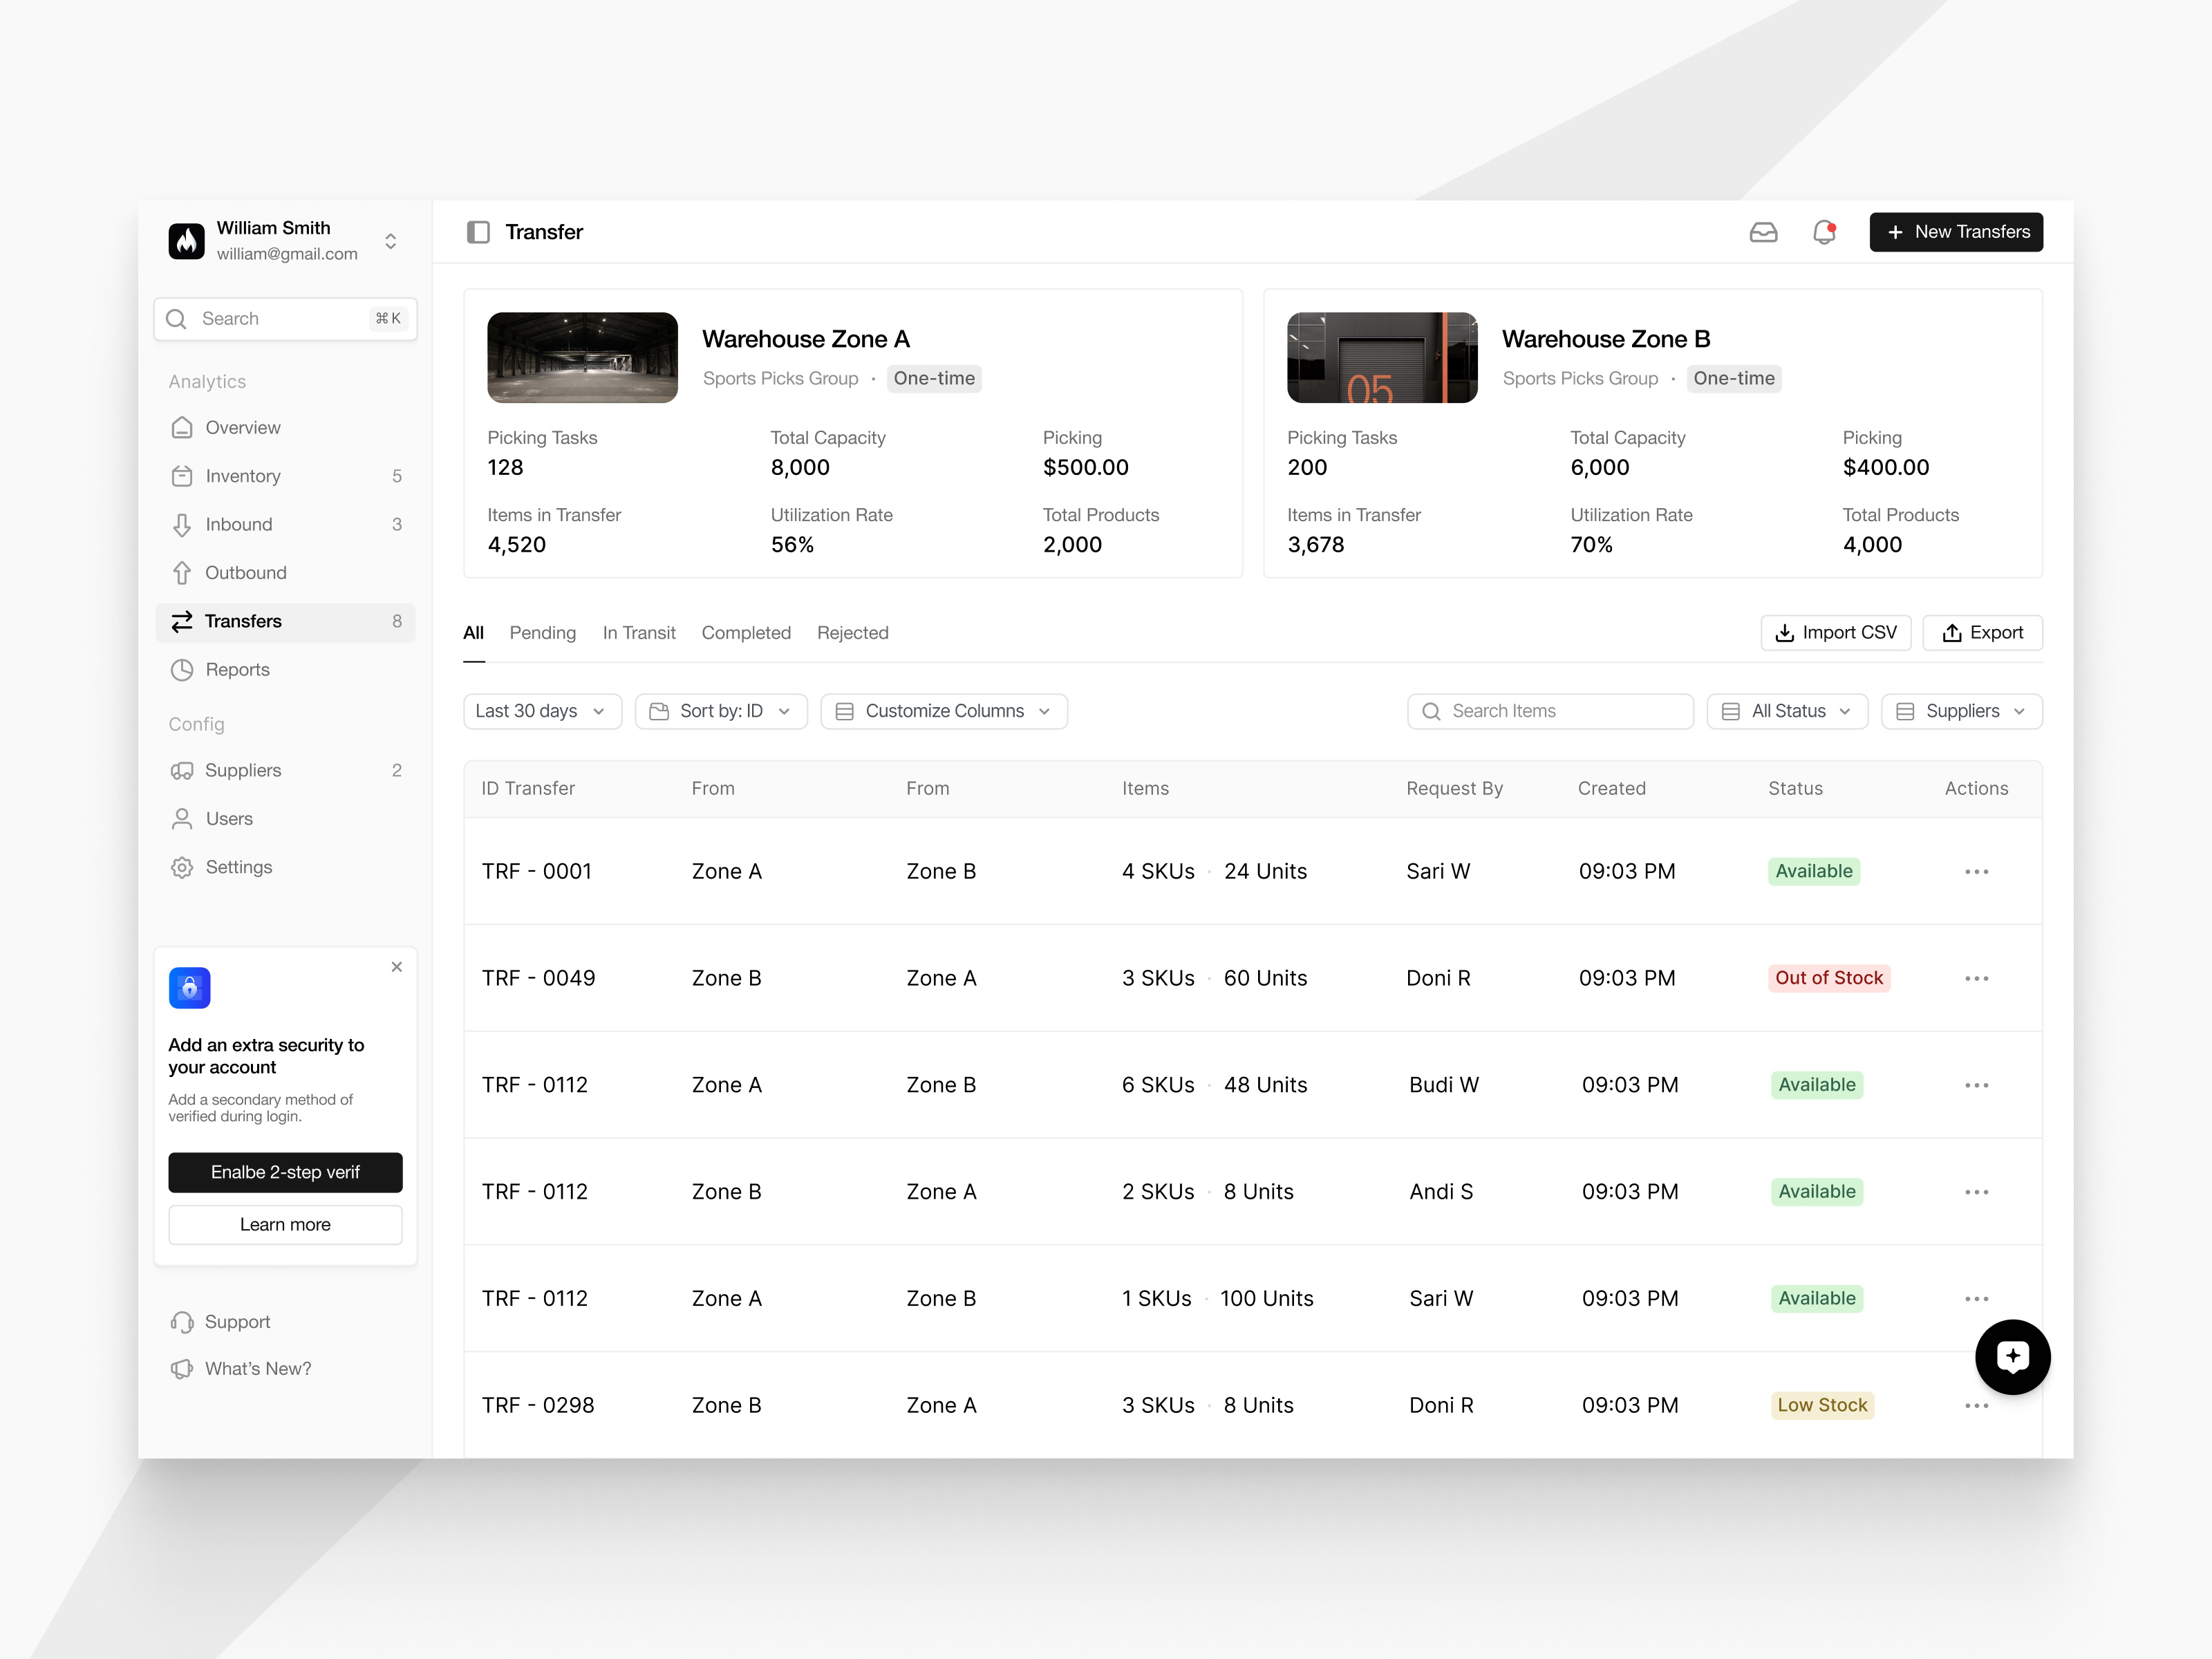Click the Out of Stock badge
This screenshot has width=2212, height=1659.
[1829, 978]
